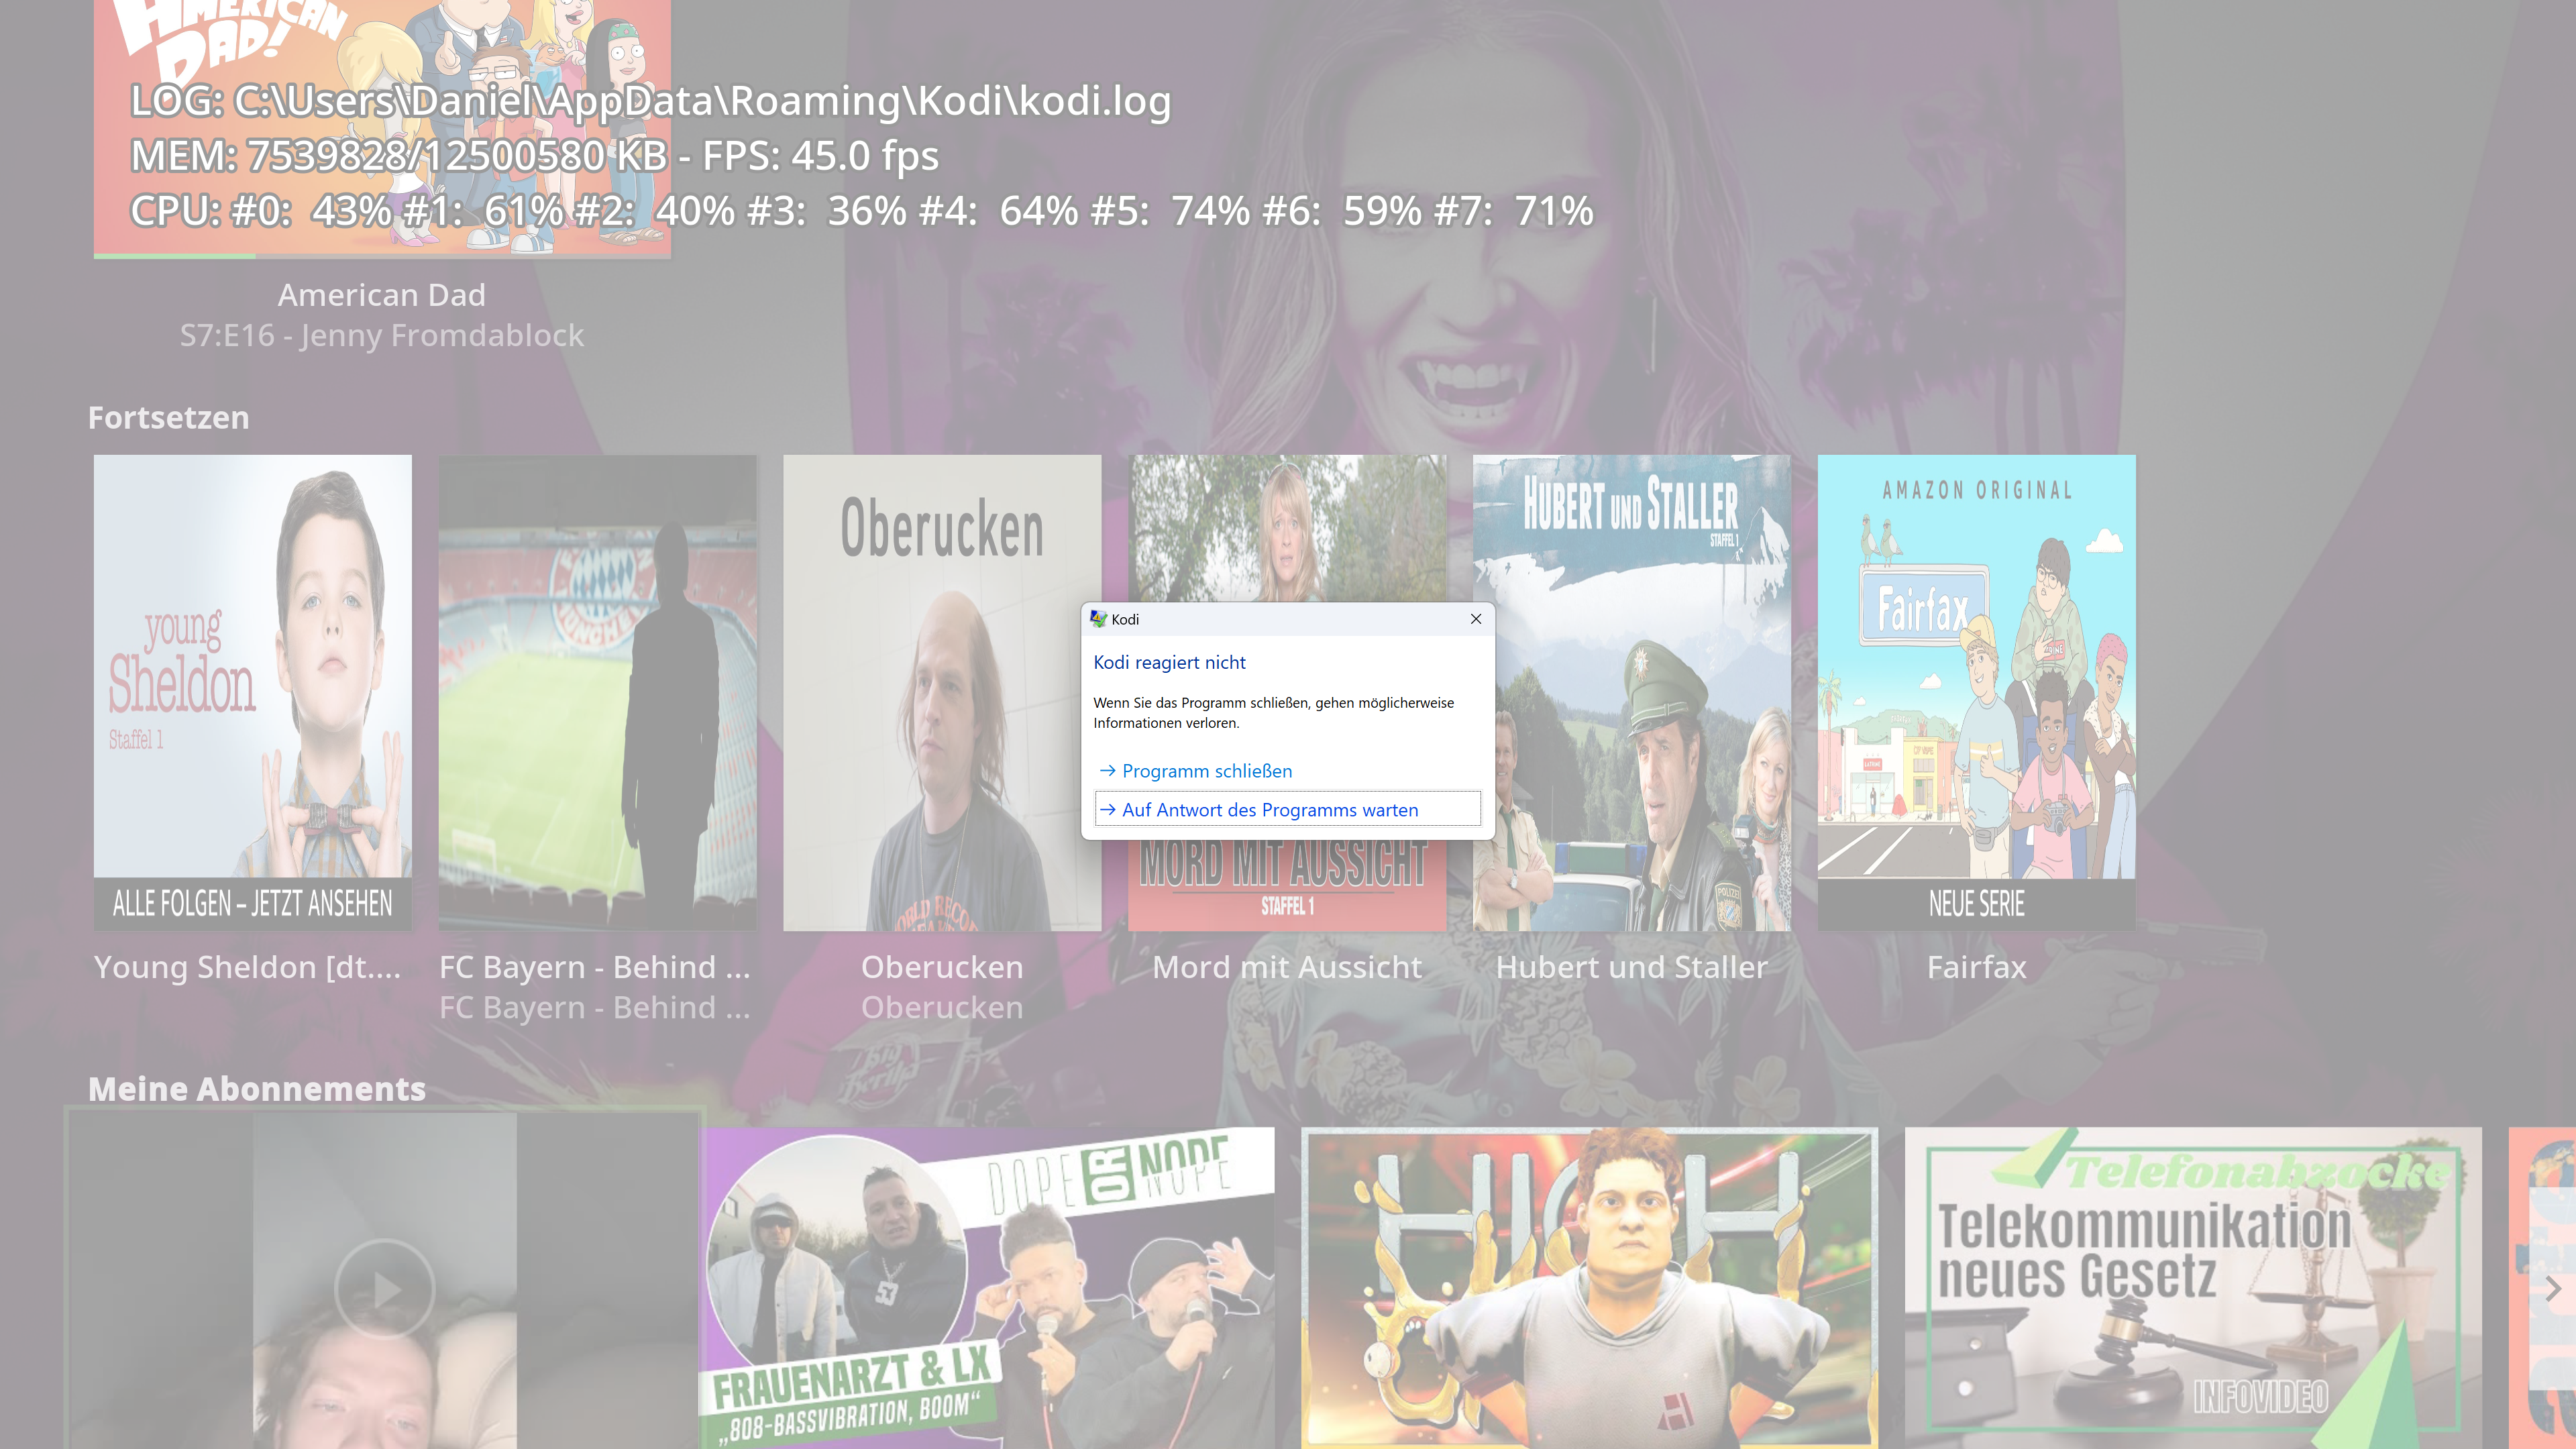Screen dimensions: 2576x1449
Task: Play the first Meine Abonnements video
Action: click(x=384, y=1290)
